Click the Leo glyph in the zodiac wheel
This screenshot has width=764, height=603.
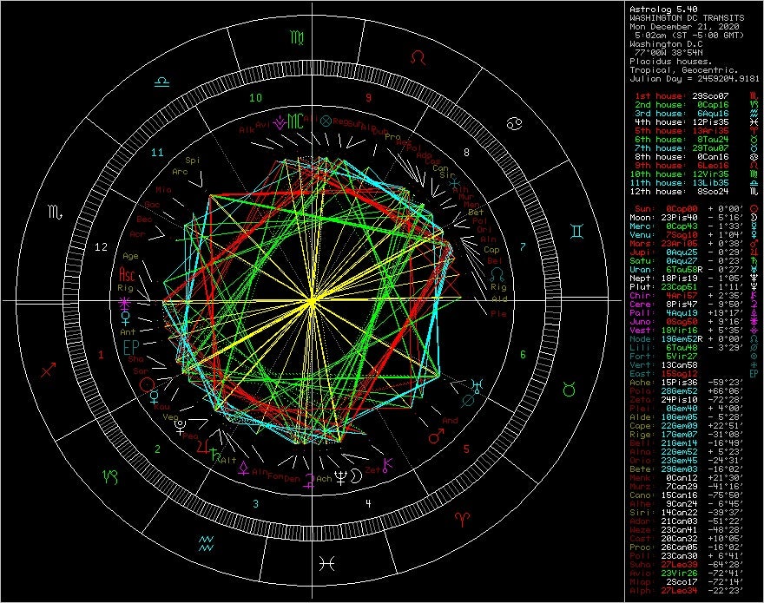coord(418,58)
